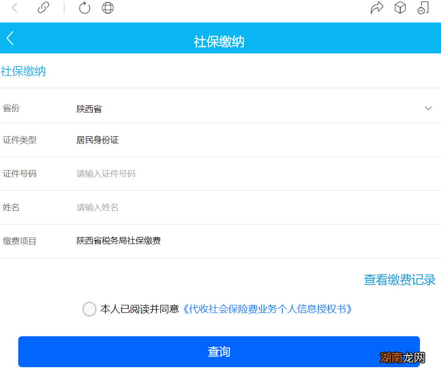Open the globe browser icon

(x=107, y=7)
